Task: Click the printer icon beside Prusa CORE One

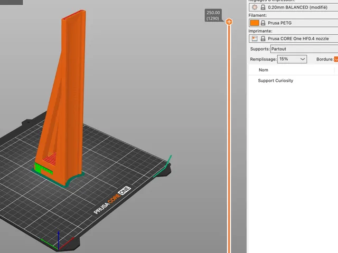Action: point(255,38)
